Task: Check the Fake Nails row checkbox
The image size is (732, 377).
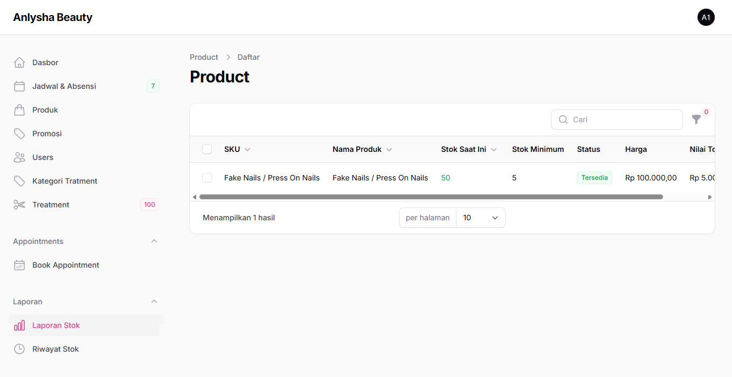Action: [207, 178]
